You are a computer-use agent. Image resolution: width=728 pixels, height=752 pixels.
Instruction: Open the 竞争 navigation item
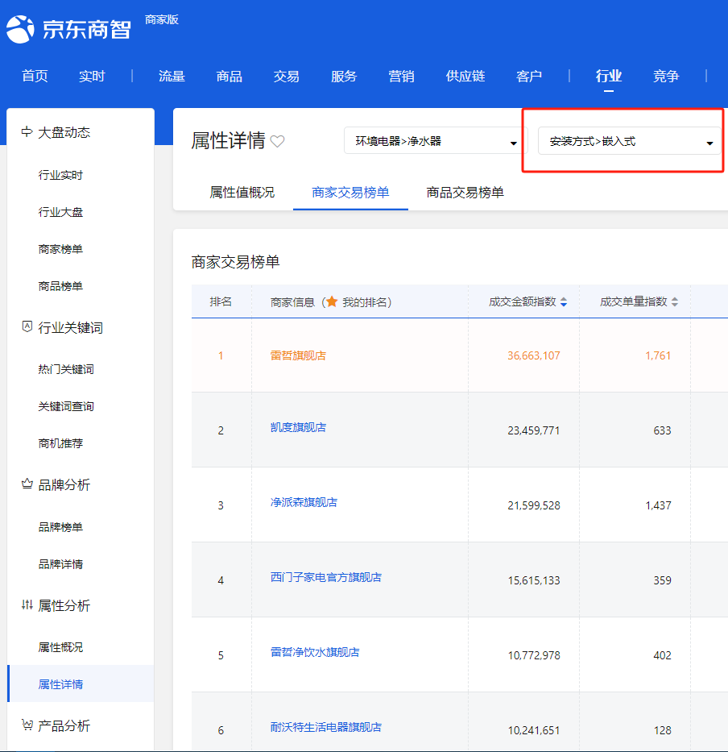(666, 76)
